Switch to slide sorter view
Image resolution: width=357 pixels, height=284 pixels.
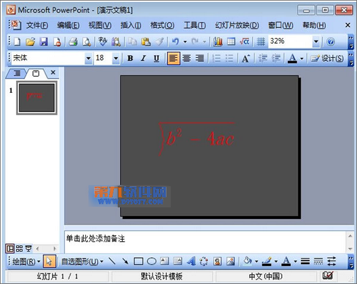19,249
